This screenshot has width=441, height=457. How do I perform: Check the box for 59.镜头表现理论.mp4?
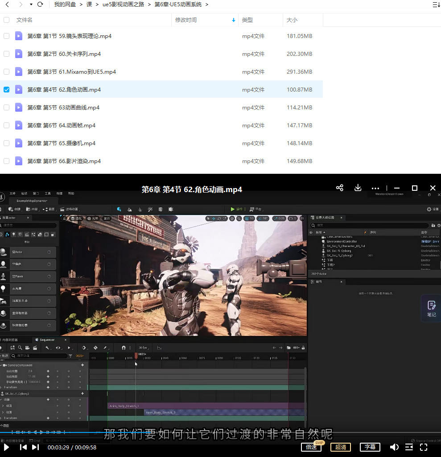click(6, 36)
